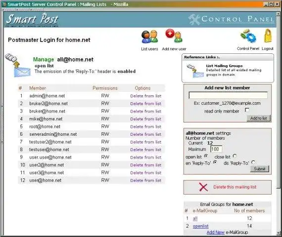Image resolution: width=282 pixels, height=237 pixels.
Task: Delete admin@home.net from list
Action: click(x=146, y=96)
